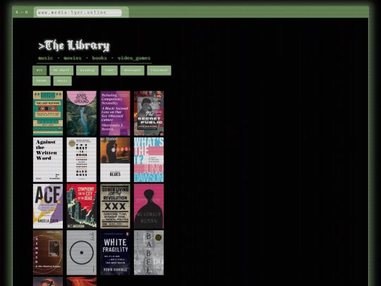
Task: Filter books by Reading
Action: coord(87,71)
